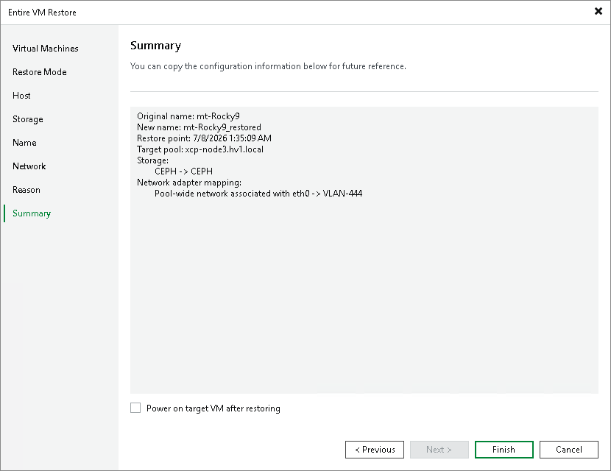611x471 pixels.
Task: Click the Entire VM Restore title
Action: pyautogui.click(x=42, y=13)
